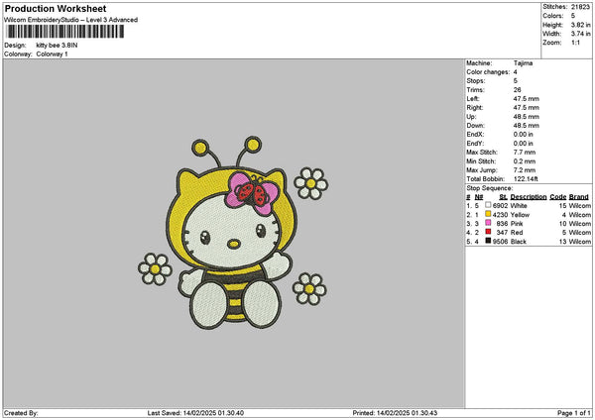Click the "St." column header
Screen dimensions: 595x420
tap(503, 197)
